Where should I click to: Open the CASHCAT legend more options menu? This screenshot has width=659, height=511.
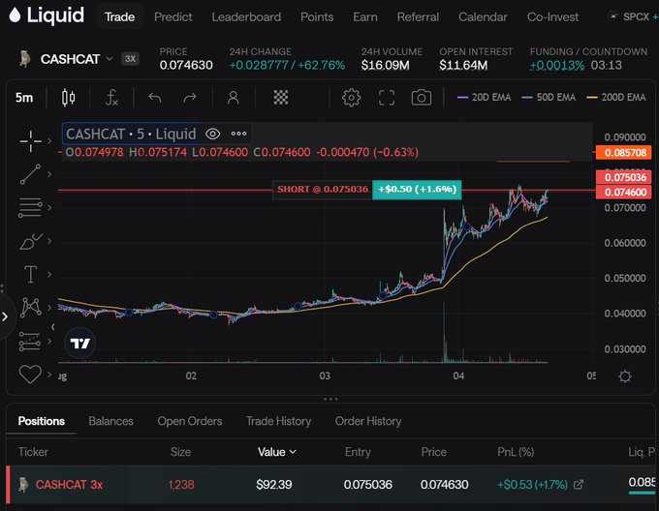click(x=238, y=134)
